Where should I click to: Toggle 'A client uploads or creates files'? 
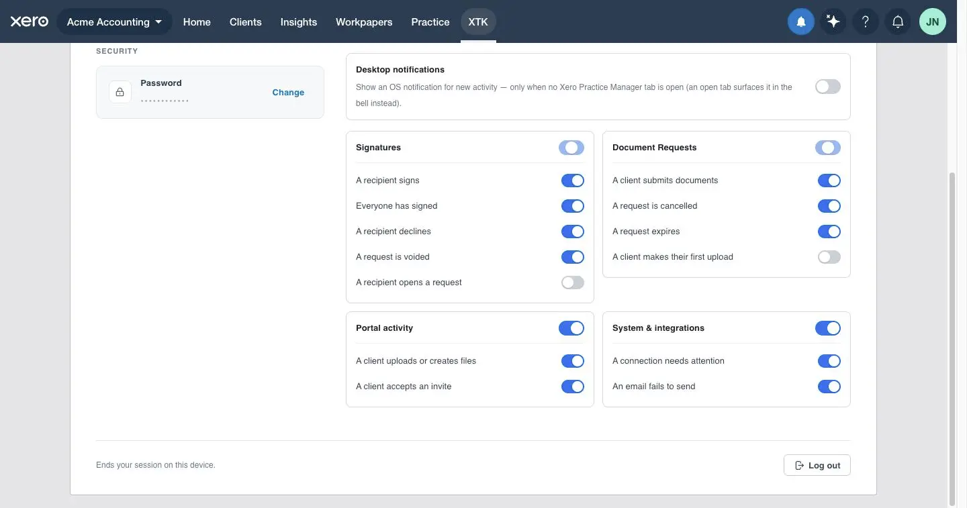pyautogui.click(x=573, y=361)
